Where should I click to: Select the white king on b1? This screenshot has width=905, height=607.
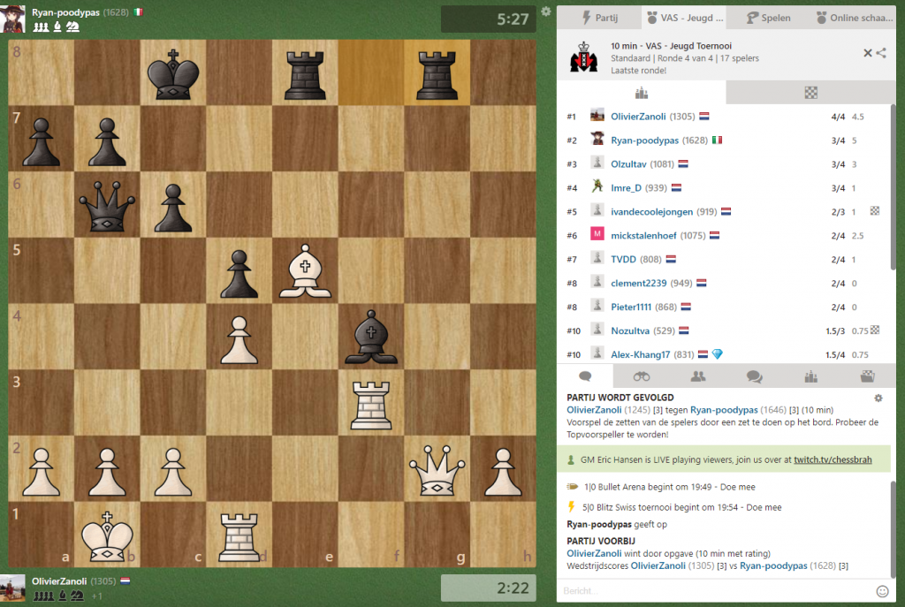pos(107,535)
